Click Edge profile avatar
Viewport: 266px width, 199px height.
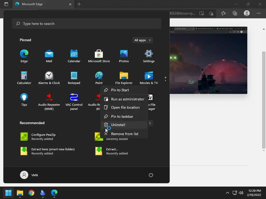[247, 13]
